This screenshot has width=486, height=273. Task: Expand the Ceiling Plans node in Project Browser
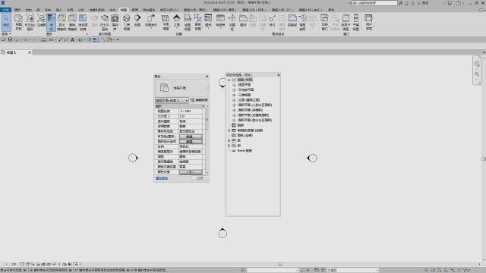234,89
